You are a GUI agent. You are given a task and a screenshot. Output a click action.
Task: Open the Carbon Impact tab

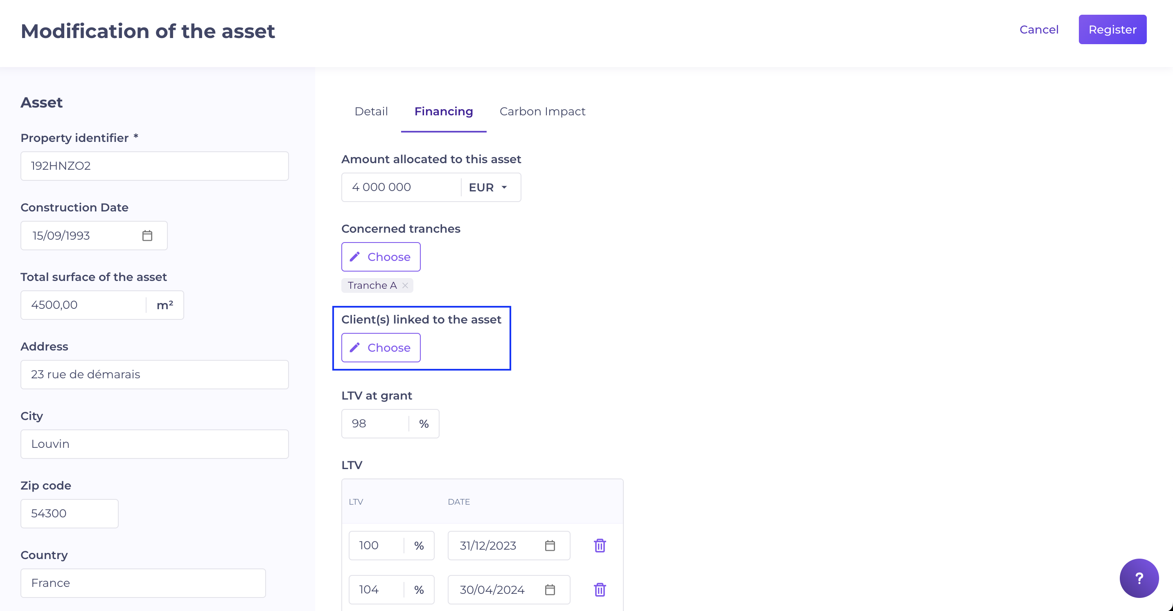pos(542,112)
